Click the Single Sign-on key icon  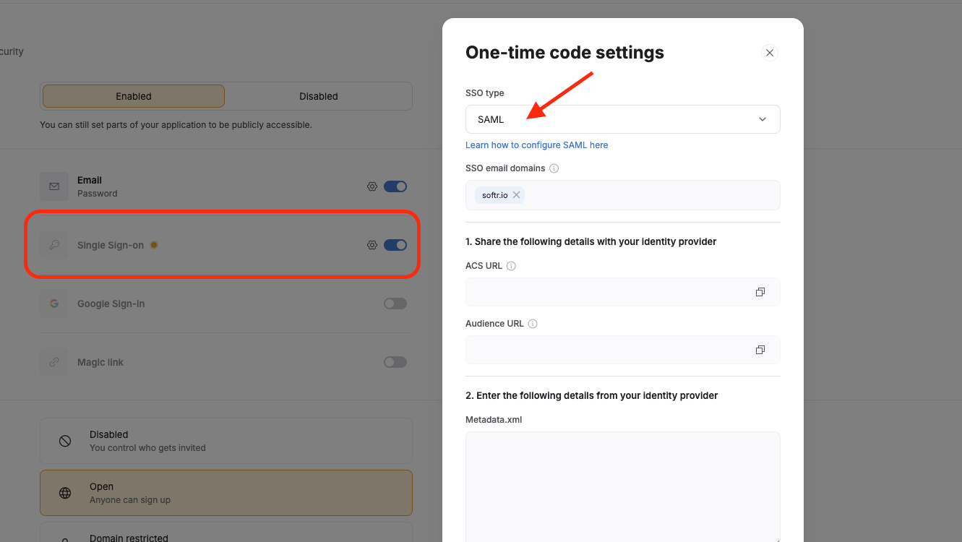coord(53,245)
